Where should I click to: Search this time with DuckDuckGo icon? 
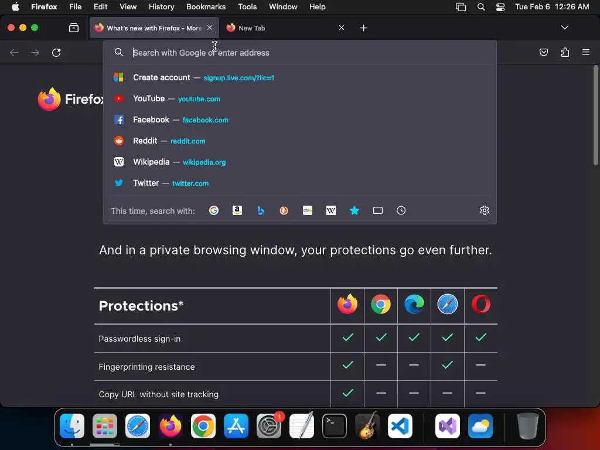[x=284, y=210]
